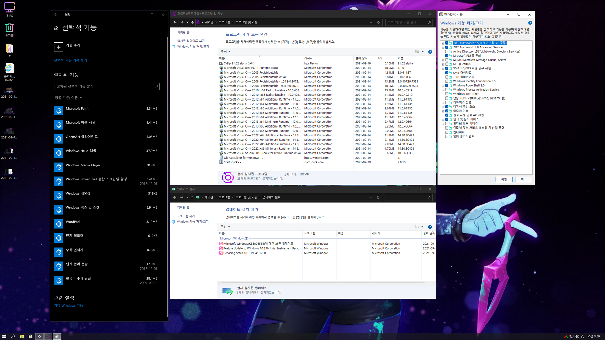Expand 미디어 기능 tree node
Image resolution: width=605 pixels, height=340 pixels.
[x=443, y=111]
